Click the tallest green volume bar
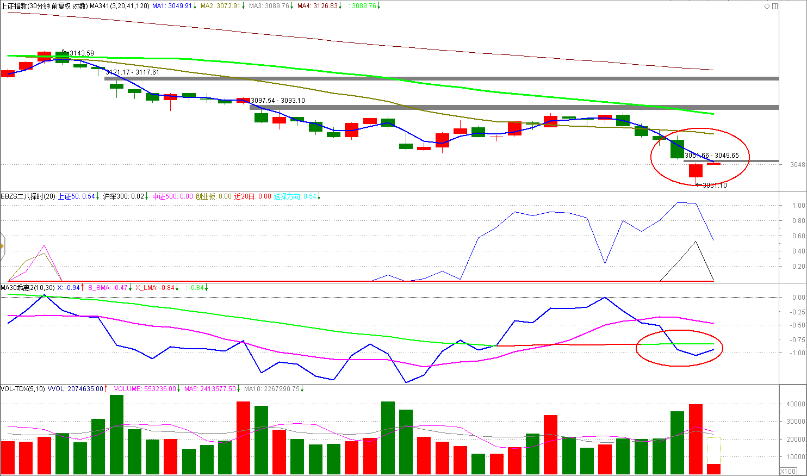The height and width of the screenshot is (476, 807). click(x=116, y=435)
